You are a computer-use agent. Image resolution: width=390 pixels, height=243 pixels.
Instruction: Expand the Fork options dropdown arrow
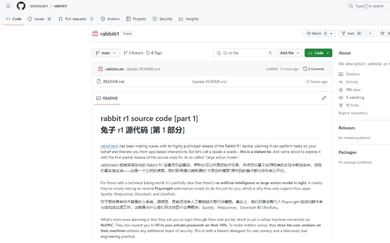pos(370,33)
